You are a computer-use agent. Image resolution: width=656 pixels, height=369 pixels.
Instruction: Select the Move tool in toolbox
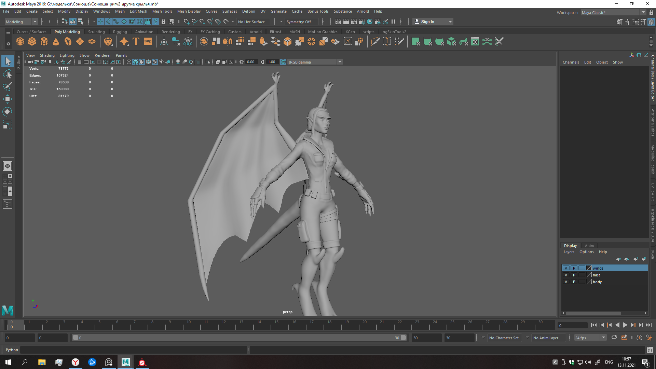point(8,99)
